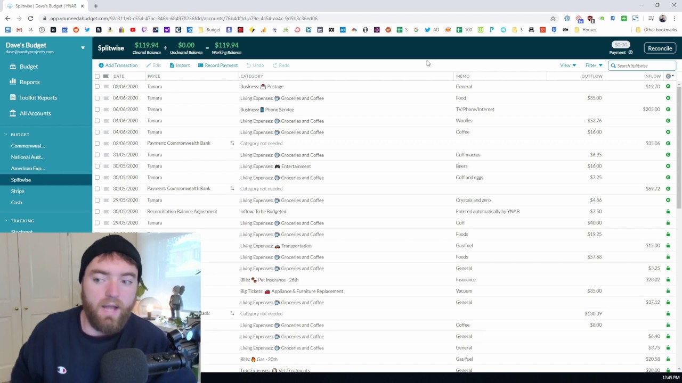The width and height of the screenshot is (682, 383).
Task: Click the bookmark star in address bar
Action: tap(553, 19)
